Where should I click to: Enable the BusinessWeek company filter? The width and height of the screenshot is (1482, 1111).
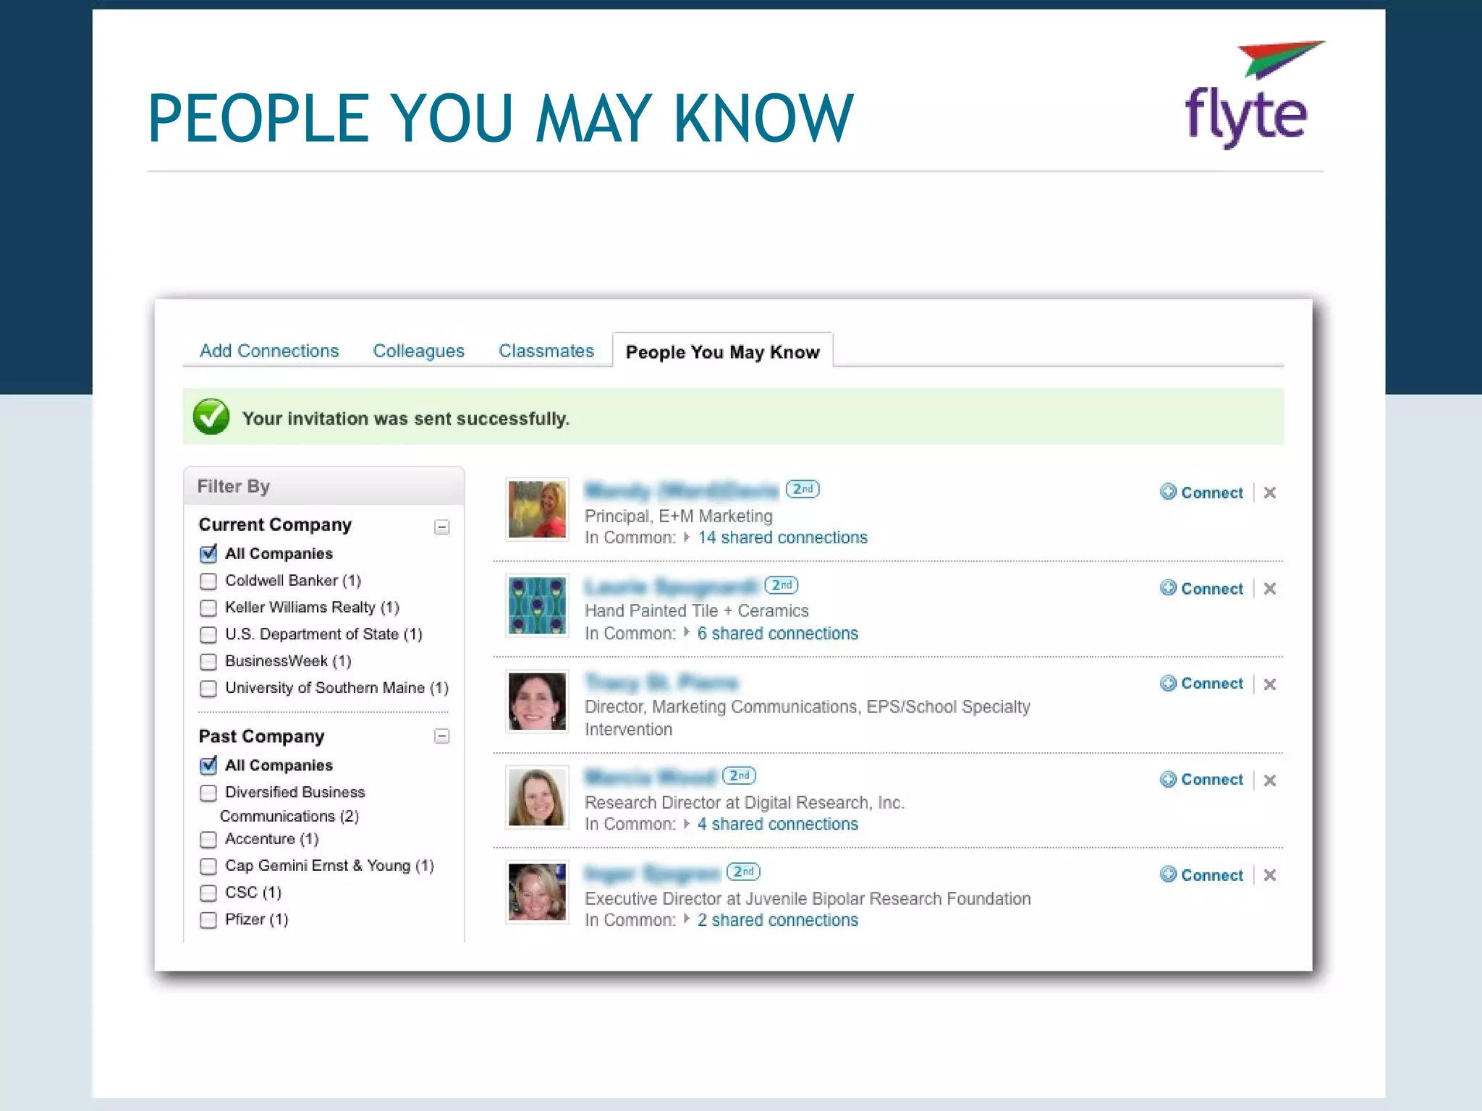pyautogui.click(x=208, y=661)
